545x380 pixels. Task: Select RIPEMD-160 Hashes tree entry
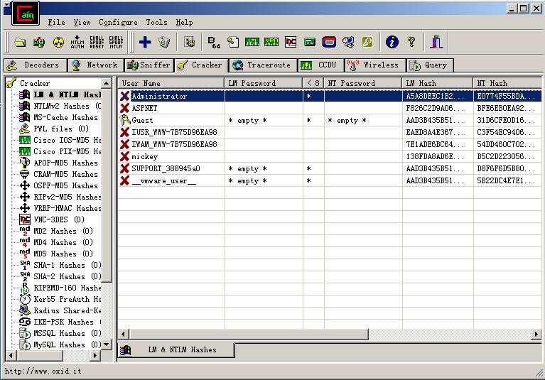point(61,288)
